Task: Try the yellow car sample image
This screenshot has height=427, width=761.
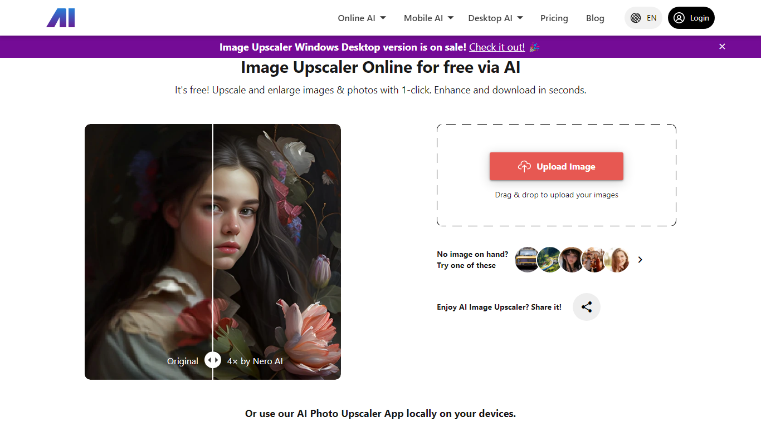Action: coord(526,260)
